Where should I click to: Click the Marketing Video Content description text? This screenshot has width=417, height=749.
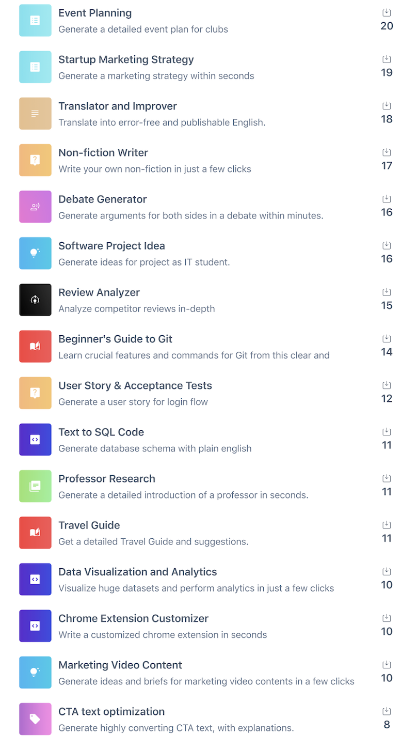[206, 681]
